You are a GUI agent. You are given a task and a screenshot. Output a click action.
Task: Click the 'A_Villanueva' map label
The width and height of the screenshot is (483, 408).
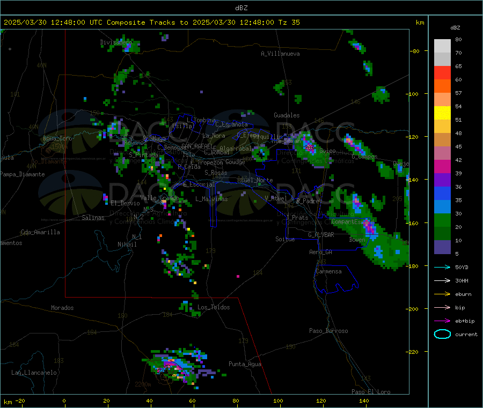[280, 54]
